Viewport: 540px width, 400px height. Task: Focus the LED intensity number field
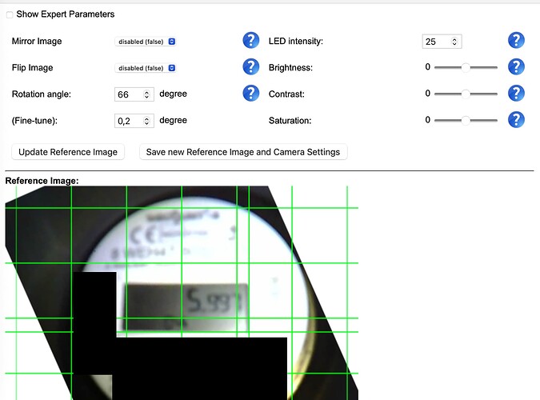pos(436,42)
